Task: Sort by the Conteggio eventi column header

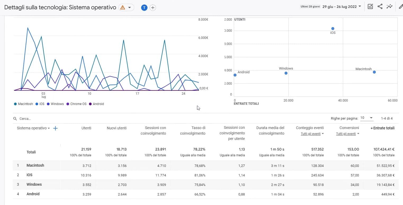Action: pyautogui.click(x=310, y=128)
